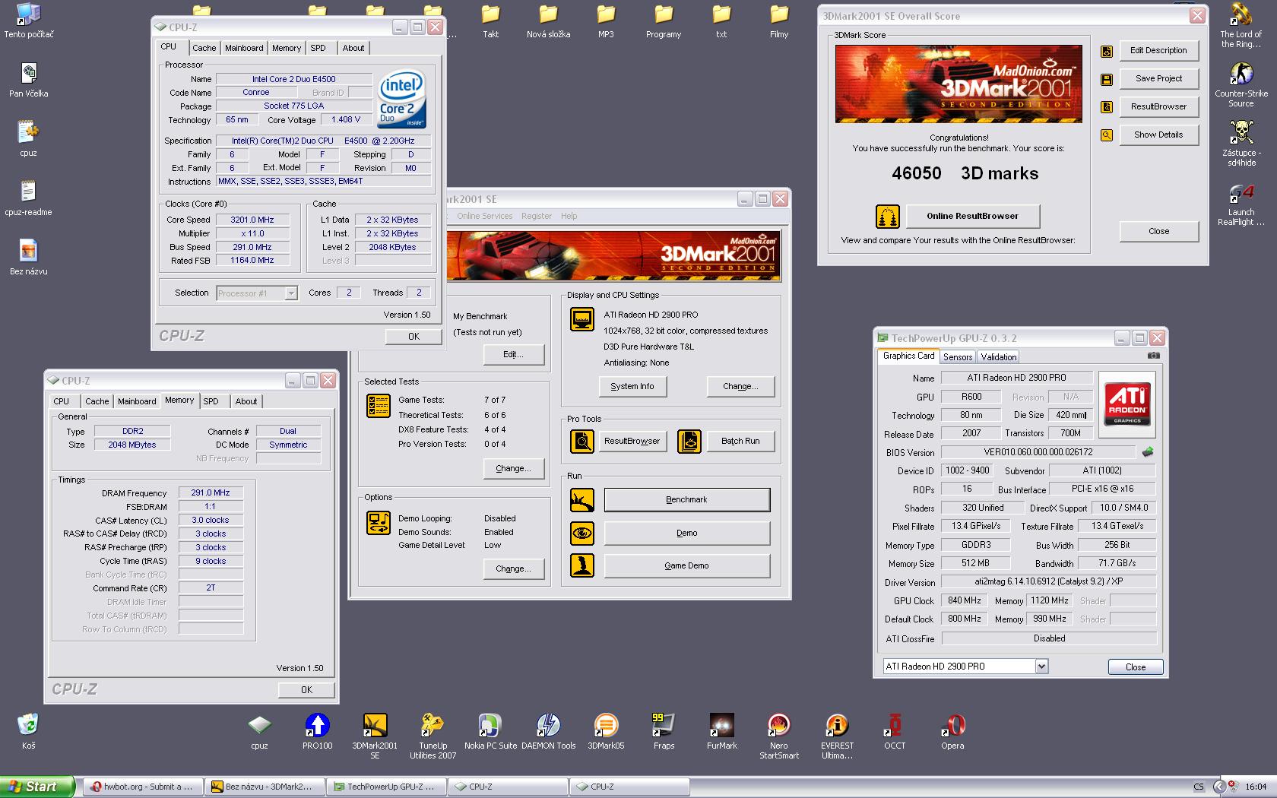
Task: Click Online ResultBrowser button
Action: coord(972,217)
